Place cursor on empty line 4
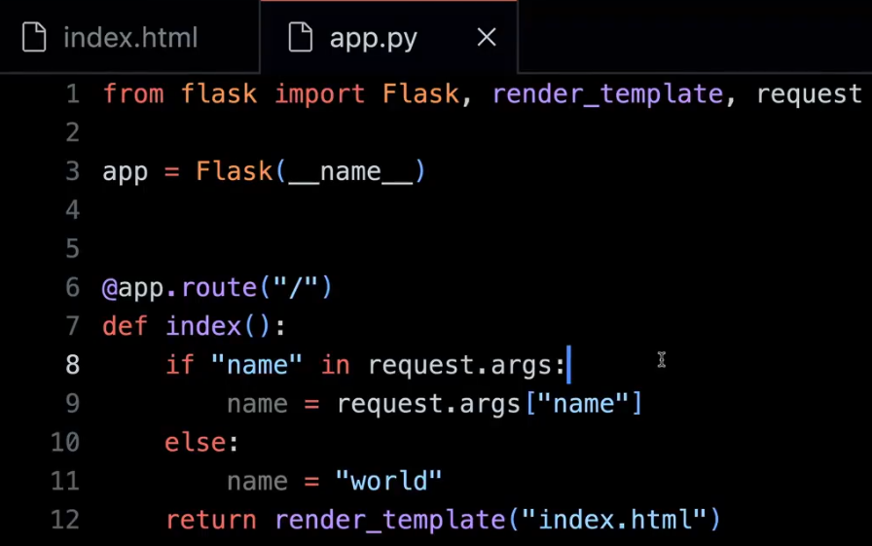The height and width of the screenshot is (546, 872). coord(292,210)
